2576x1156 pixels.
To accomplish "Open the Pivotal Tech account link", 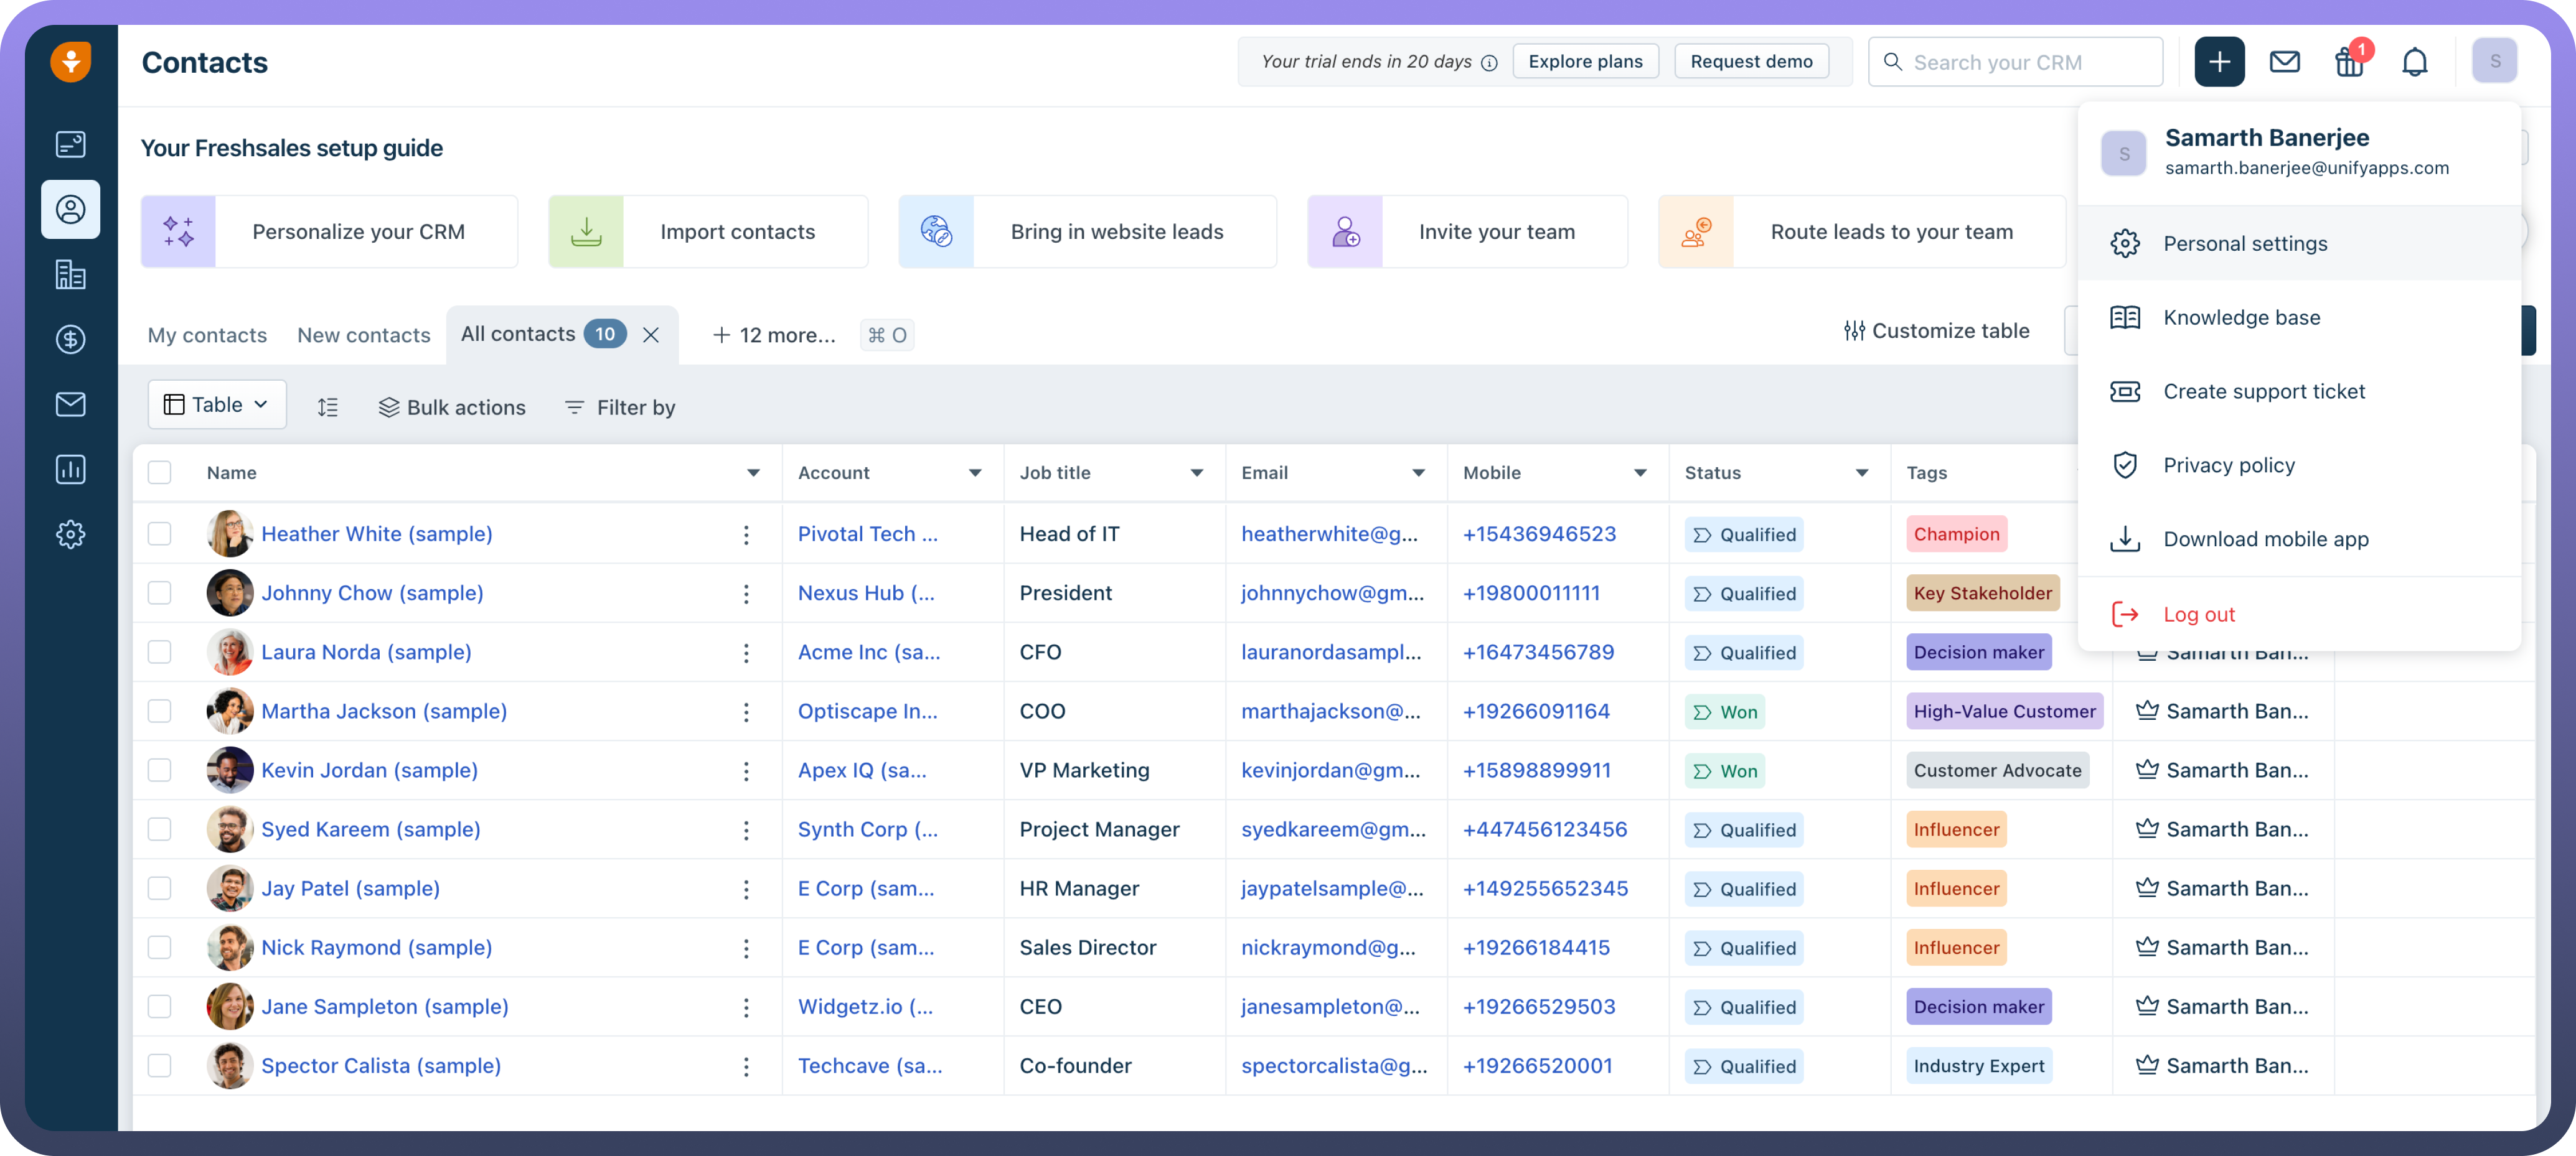I will coord(867,534).
